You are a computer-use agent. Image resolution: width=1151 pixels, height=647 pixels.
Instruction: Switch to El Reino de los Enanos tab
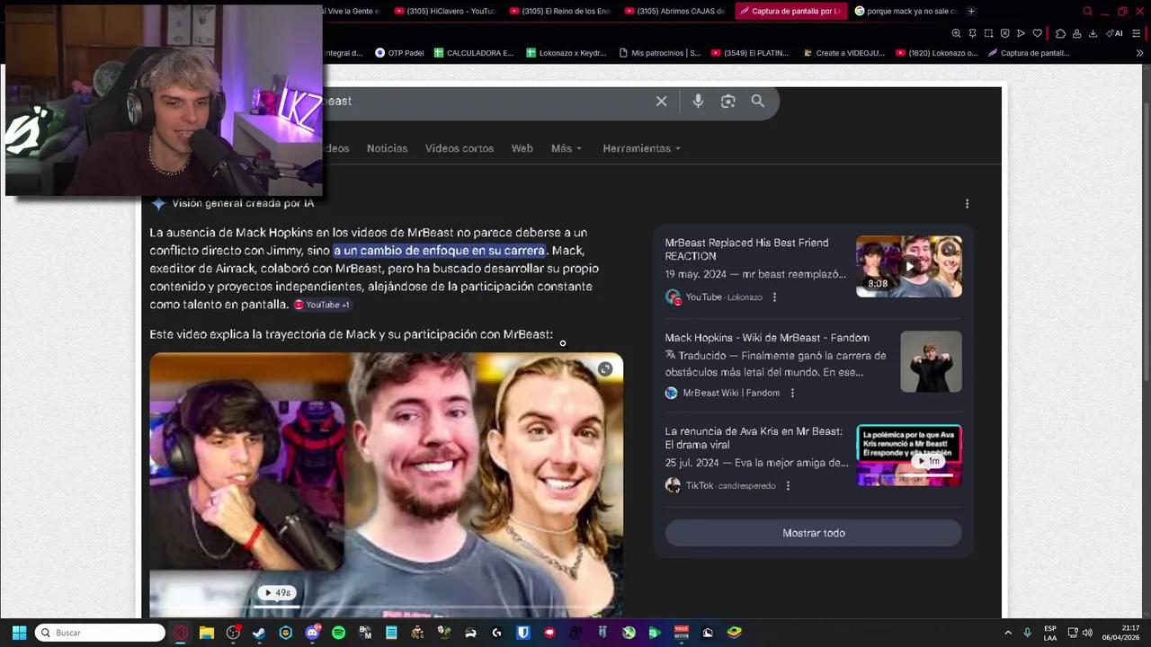pos(560,11)
